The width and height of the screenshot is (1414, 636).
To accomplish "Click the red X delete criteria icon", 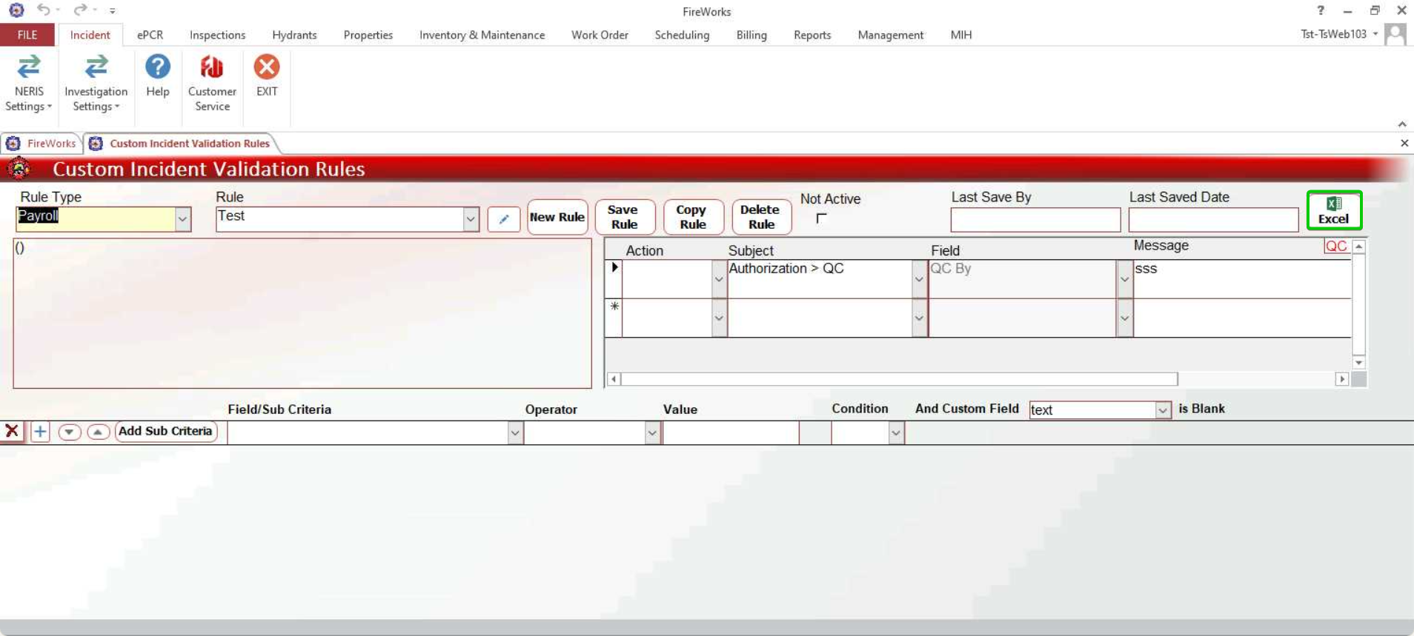I will pyautogui.click(x=12, y=432).
